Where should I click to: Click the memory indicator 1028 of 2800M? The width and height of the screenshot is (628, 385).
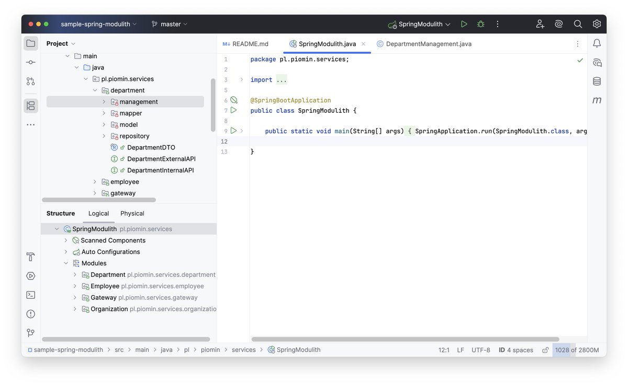[x=577, y=350]
